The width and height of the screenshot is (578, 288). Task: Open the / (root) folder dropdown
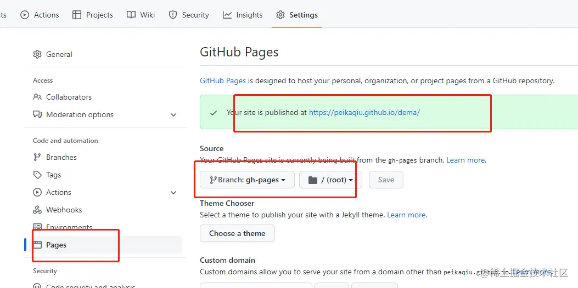click(x=330, y=180)
